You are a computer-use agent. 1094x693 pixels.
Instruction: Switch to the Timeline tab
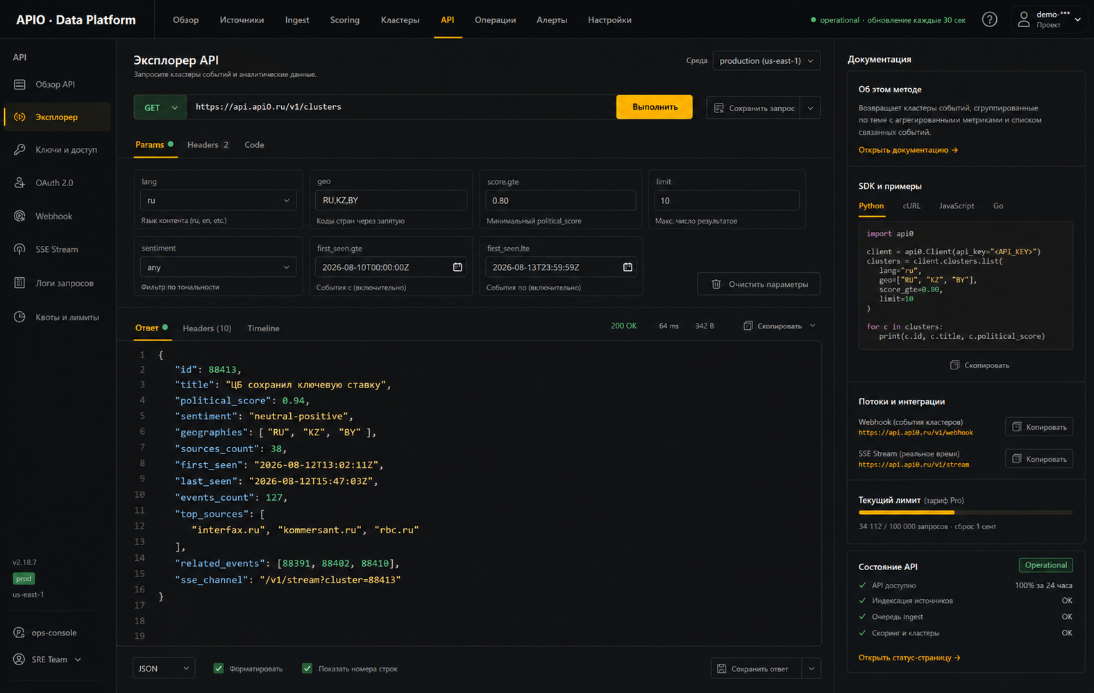pos(263,328)
